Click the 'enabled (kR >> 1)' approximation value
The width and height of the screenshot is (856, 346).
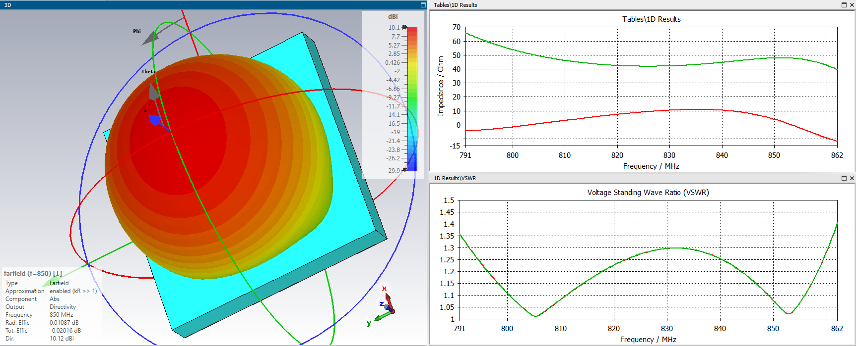pyautogui.click(x=73, y=291)
